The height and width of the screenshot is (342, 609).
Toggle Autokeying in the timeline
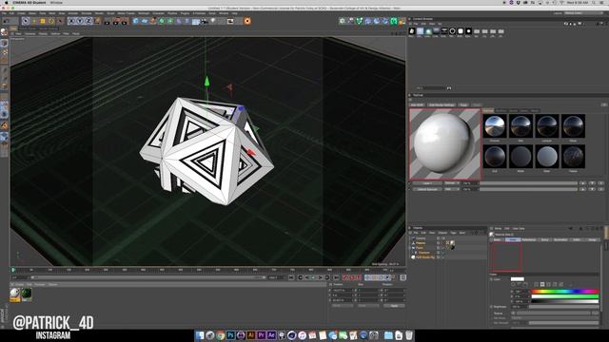352,277
